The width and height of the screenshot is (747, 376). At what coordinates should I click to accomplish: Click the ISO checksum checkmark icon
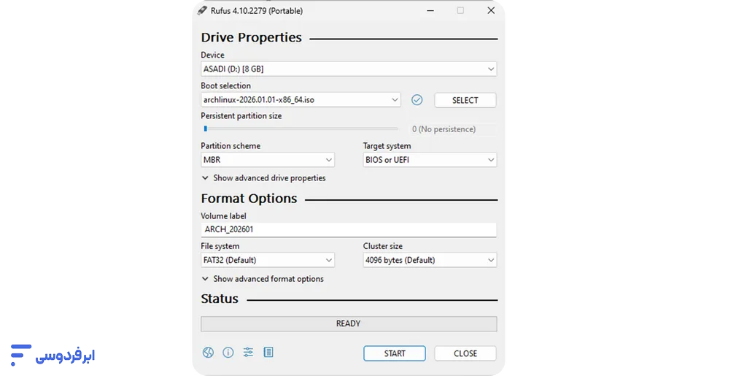[x=417, y=100]
